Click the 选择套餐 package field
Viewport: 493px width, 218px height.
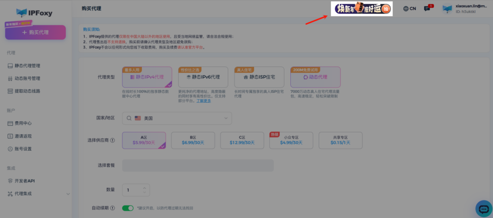pyautogui.click(x=197, y=166)
